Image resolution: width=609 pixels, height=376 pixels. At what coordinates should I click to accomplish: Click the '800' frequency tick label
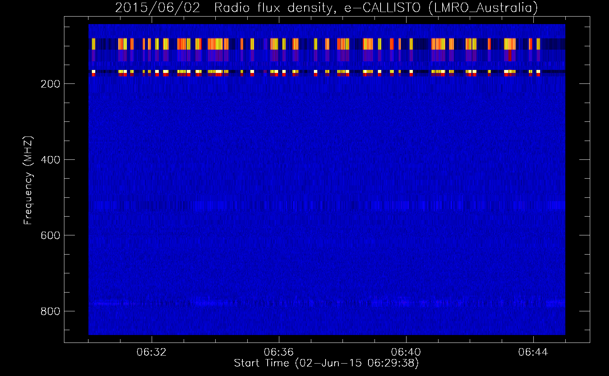click(50, 311)
